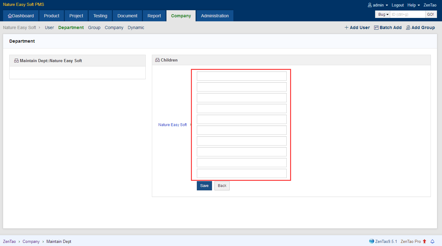
Task: Click the notification bell icon in footer
Action: pyautogui.click(x=433, y=241)
